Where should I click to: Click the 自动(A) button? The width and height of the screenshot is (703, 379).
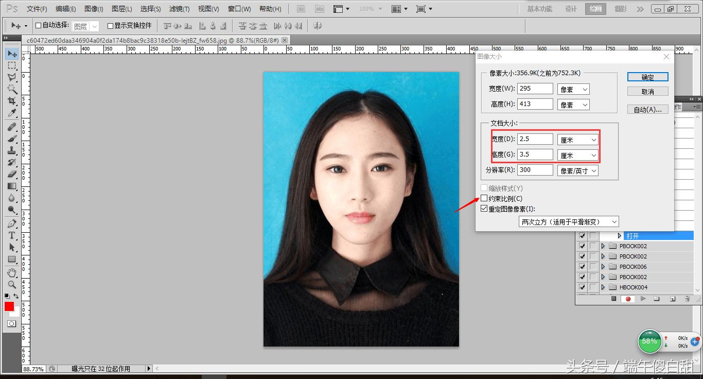647,109
